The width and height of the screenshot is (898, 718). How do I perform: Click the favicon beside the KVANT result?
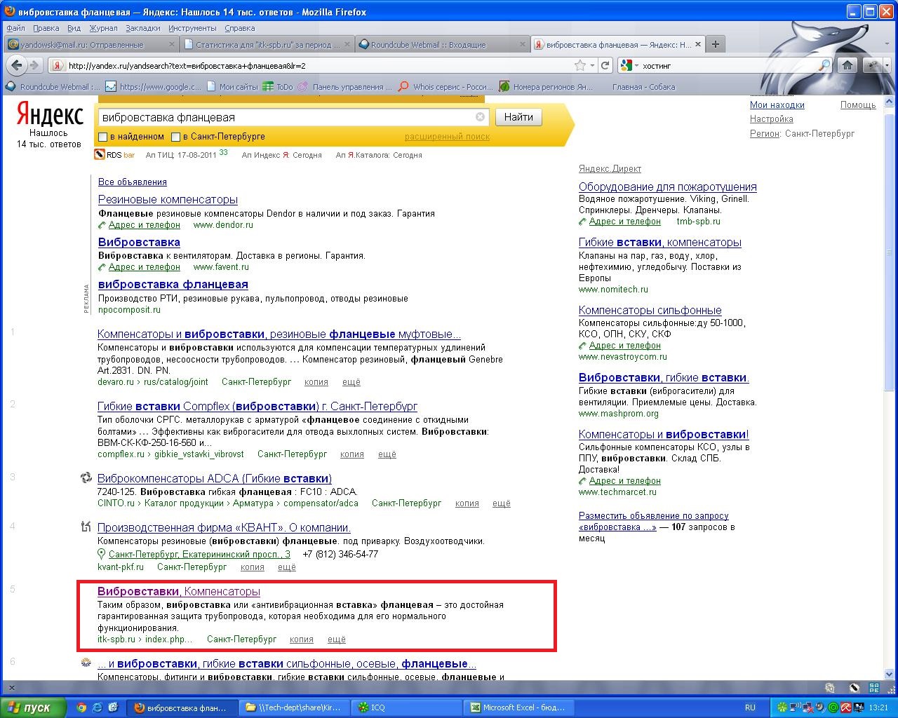click(x=86, y=527)
